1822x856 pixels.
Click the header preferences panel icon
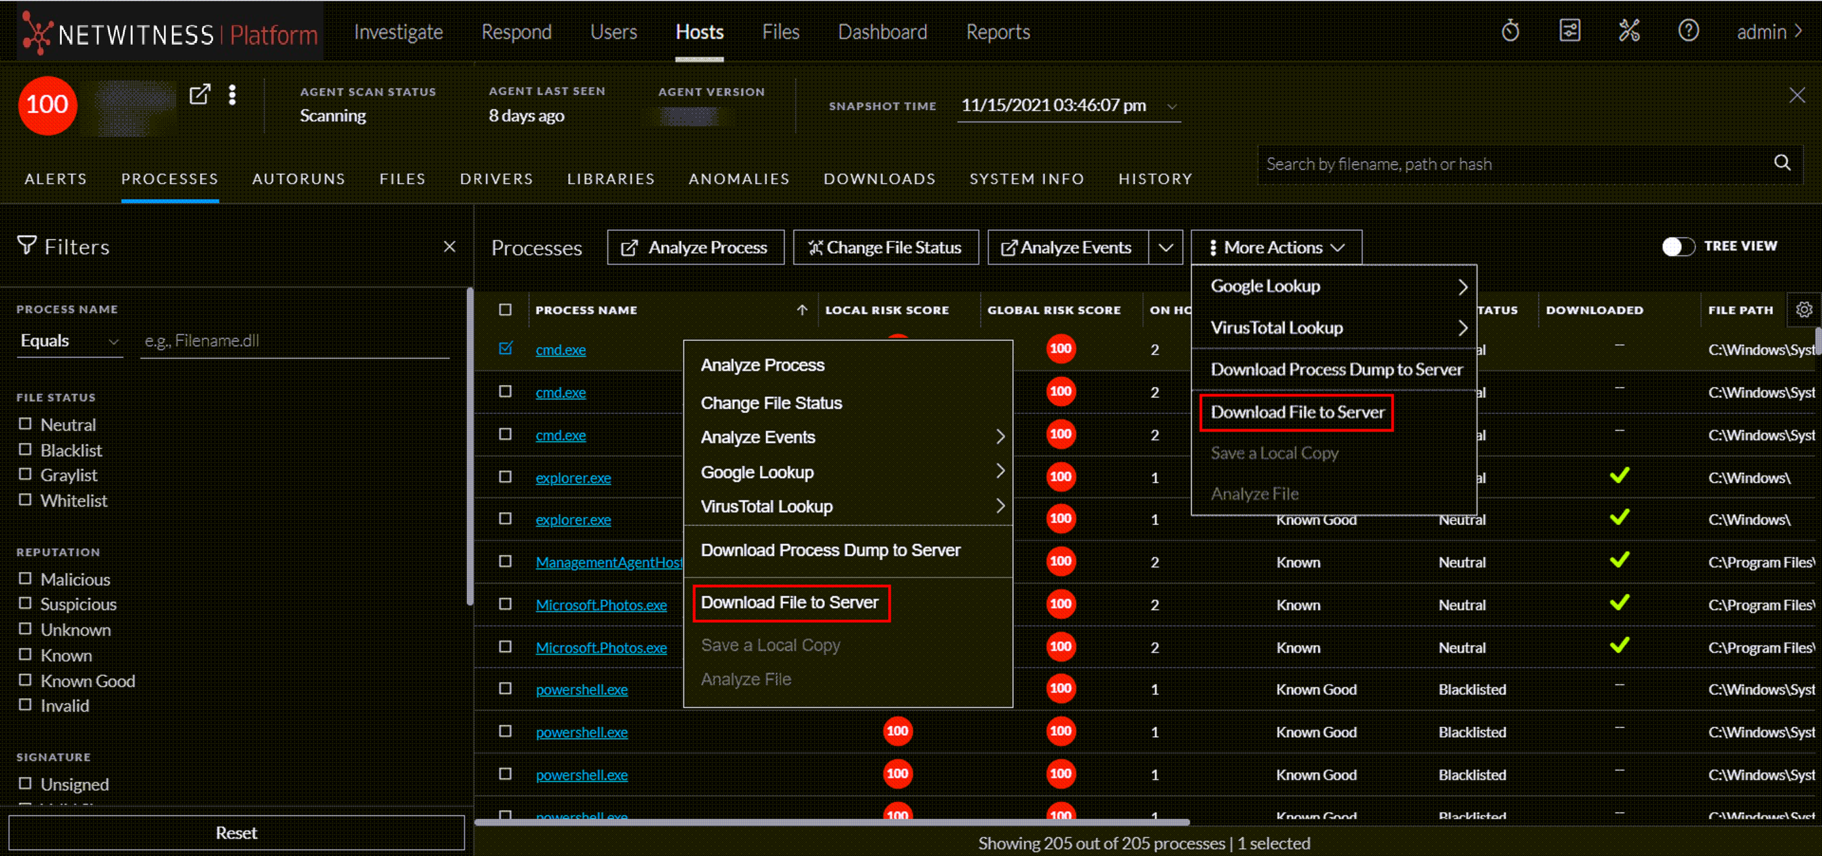[x=1570, y=31]
